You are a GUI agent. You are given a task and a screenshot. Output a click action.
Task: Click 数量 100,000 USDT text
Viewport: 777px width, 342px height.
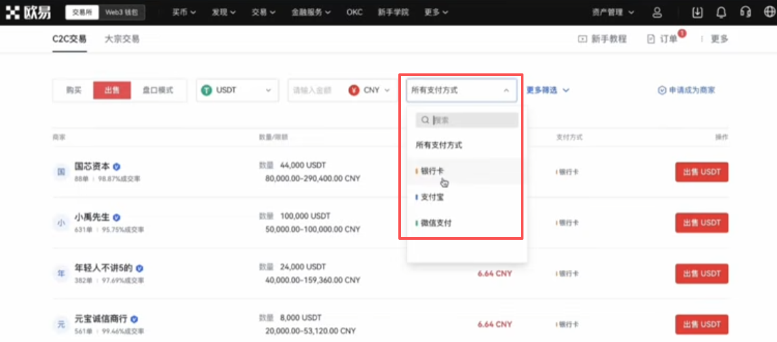[295, 216]
